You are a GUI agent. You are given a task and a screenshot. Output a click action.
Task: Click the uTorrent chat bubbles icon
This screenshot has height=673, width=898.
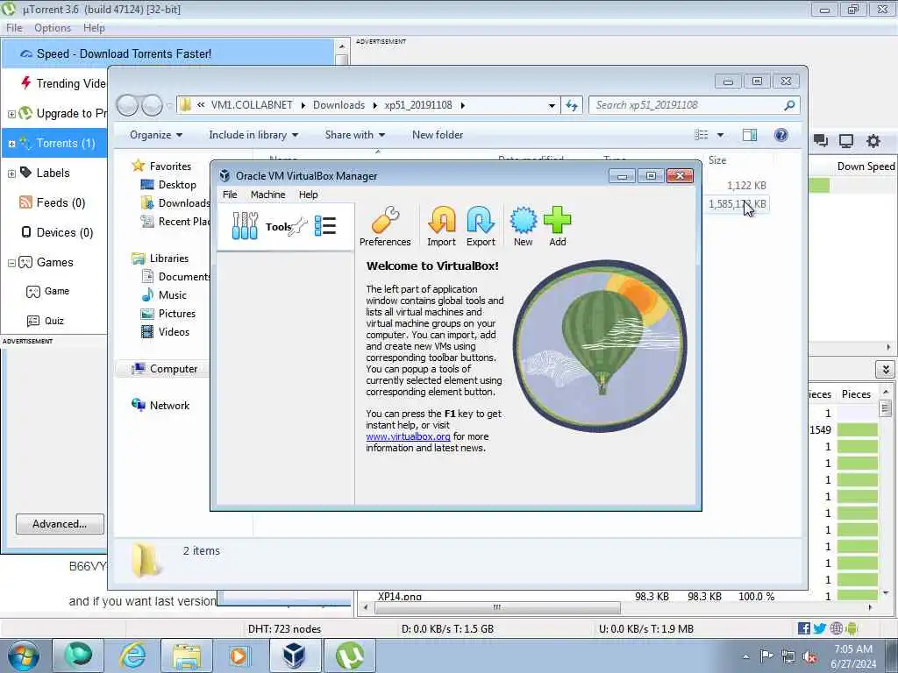pos(821,141)
